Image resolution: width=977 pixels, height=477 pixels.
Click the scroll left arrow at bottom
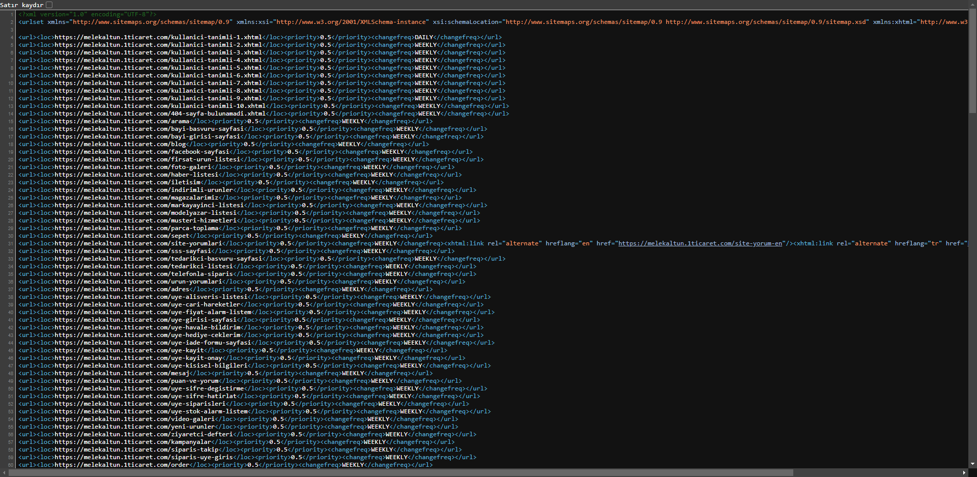pos(3,473)
